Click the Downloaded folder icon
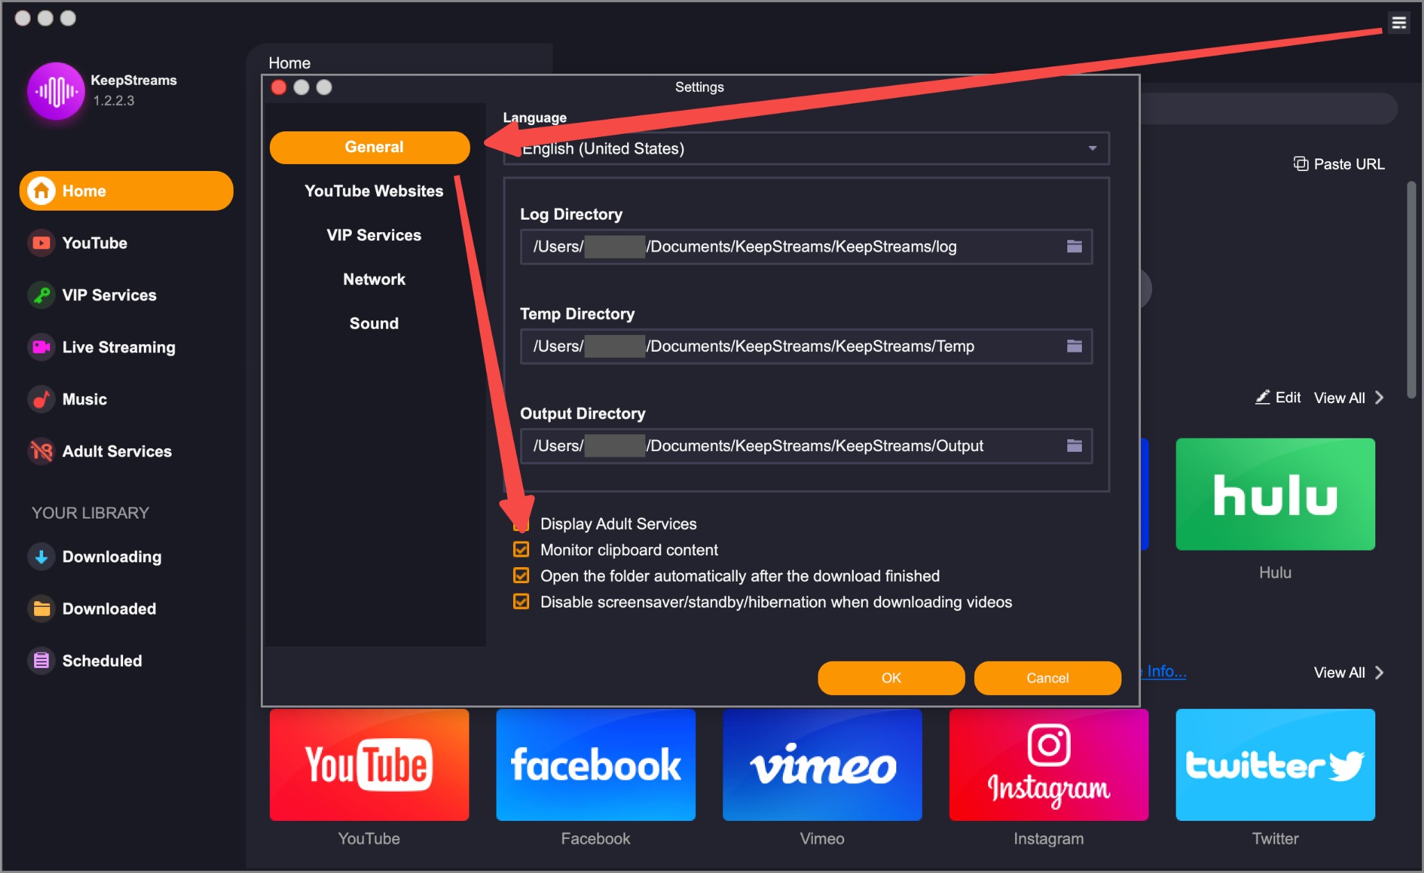 42,609
